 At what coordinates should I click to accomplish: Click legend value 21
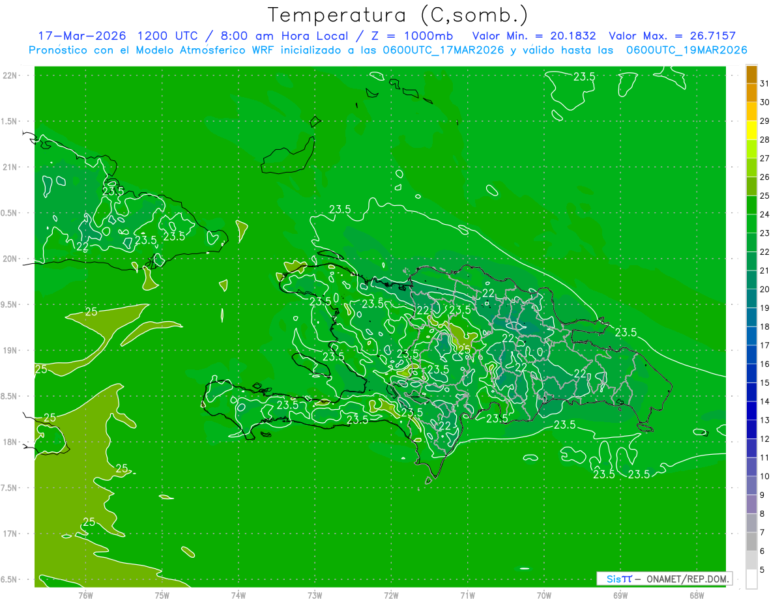coord(765,270)
